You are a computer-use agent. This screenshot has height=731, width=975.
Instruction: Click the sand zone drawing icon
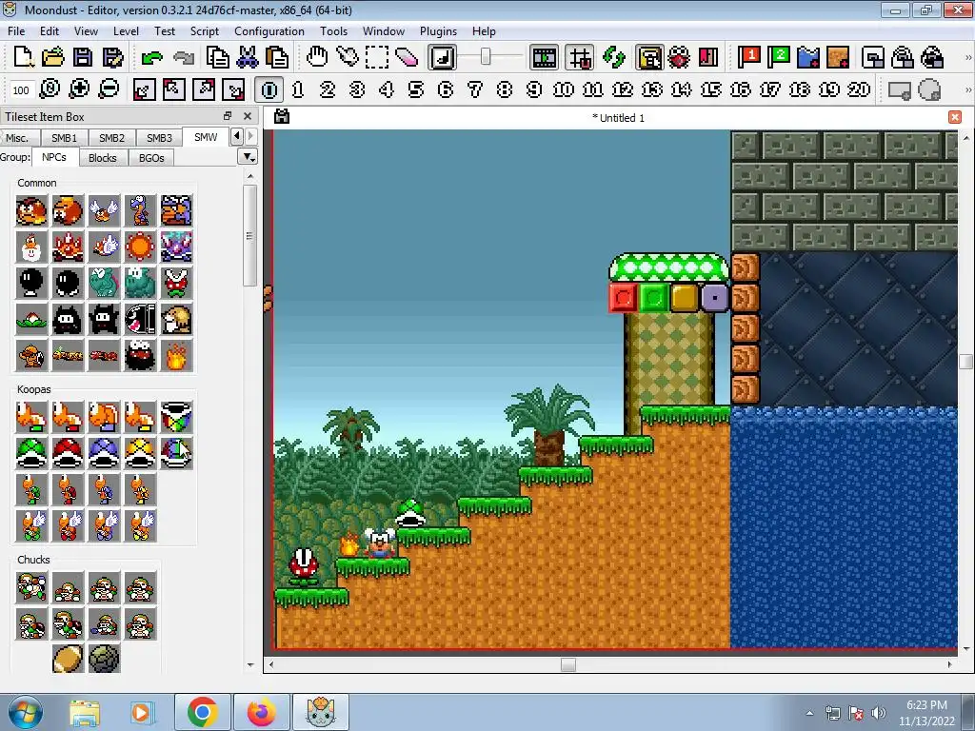click(x=838, y=57)
